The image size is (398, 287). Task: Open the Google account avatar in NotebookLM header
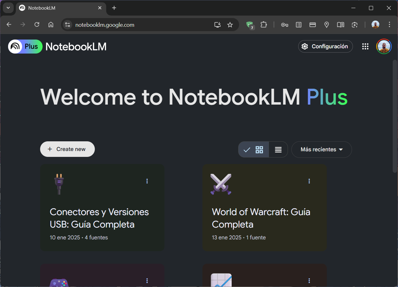(384, 46)
